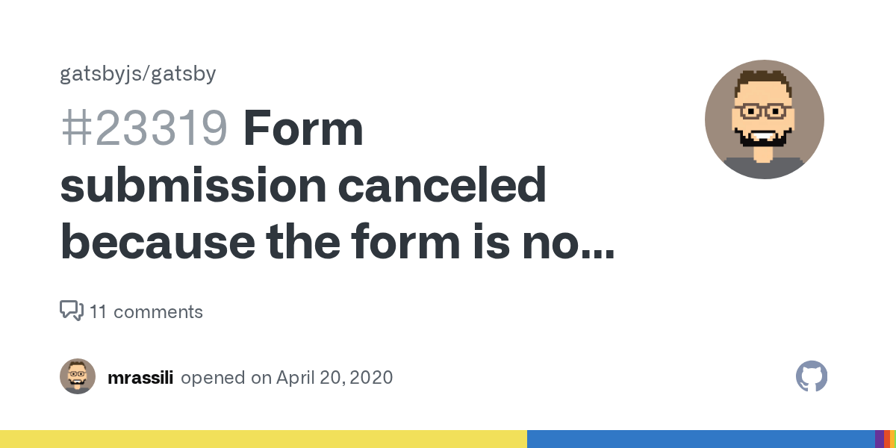Visit the mrassili username
This screenshot has height=448, width=896.
[140, 378]
